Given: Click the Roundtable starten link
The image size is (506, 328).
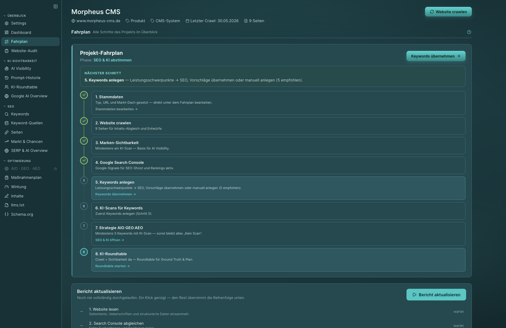Looking at the screenshot, I should [112, 266].
